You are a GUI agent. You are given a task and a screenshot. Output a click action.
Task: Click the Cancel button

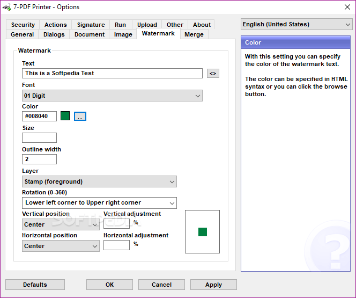tap(161, 285)
